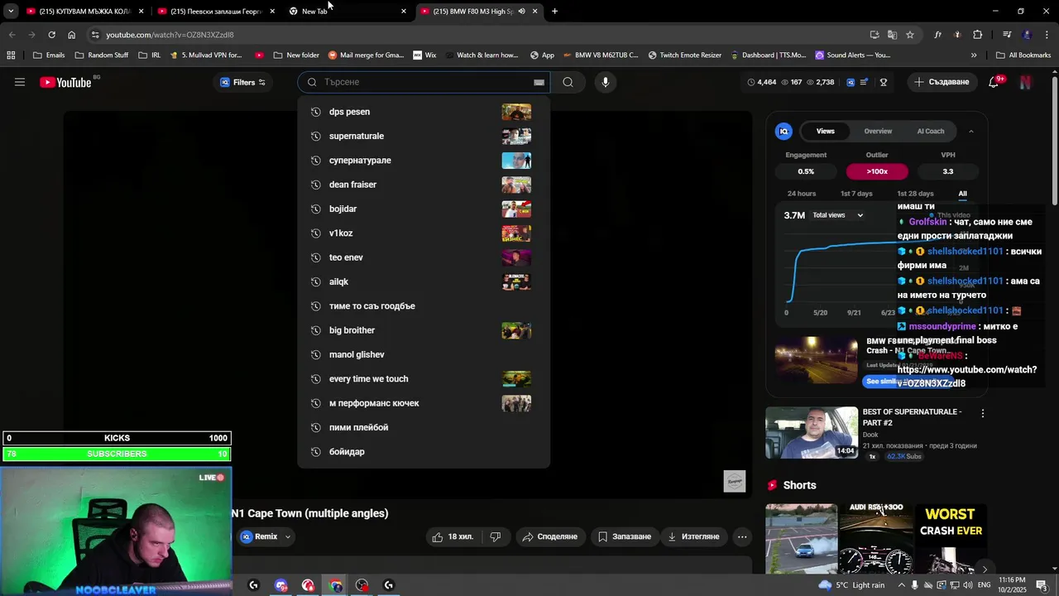Open the Chrome three-dot menu
1059x596 pixels.
point(1047,35)
